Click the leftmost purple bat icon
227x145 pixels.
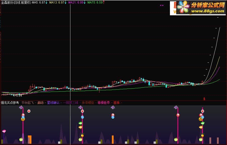click(21, 107)
